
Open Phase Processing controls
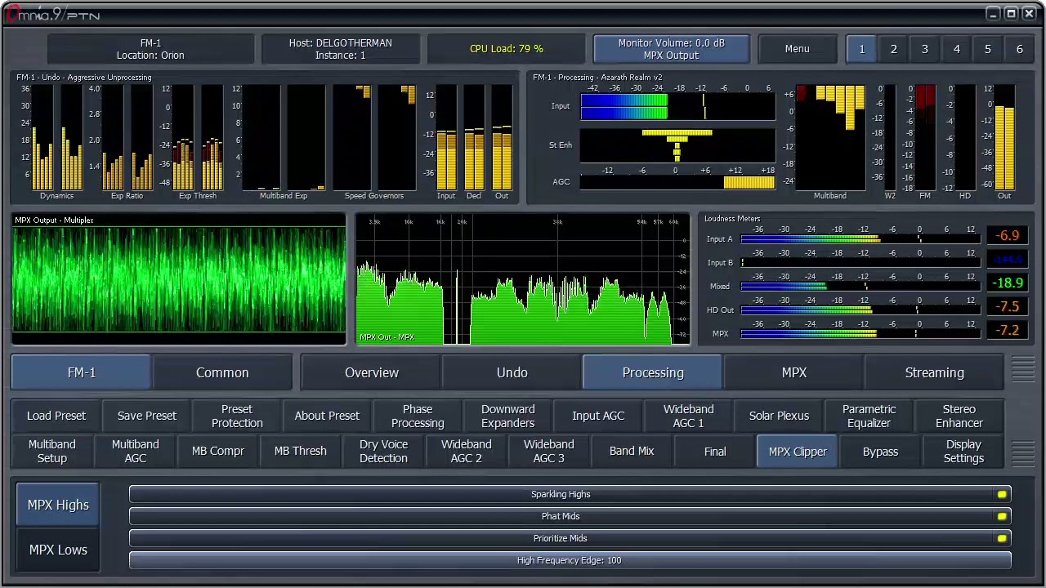(418, 416)
